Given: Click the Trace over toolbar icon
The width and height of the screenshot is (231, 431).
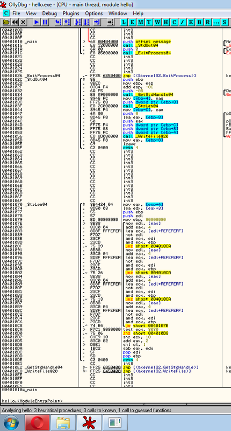Looking at the screenshot, I should (86, 22).
